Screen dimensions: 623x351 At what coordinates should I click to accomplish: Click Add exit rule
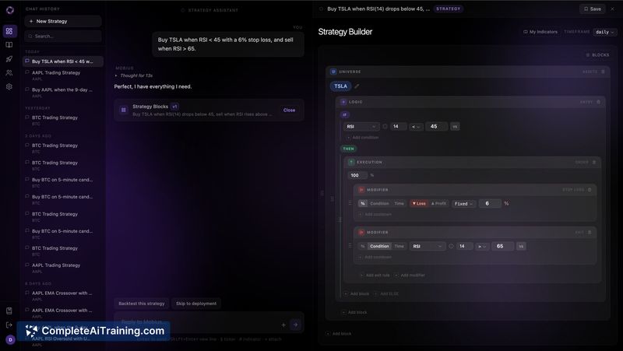(x=375, y=276)
